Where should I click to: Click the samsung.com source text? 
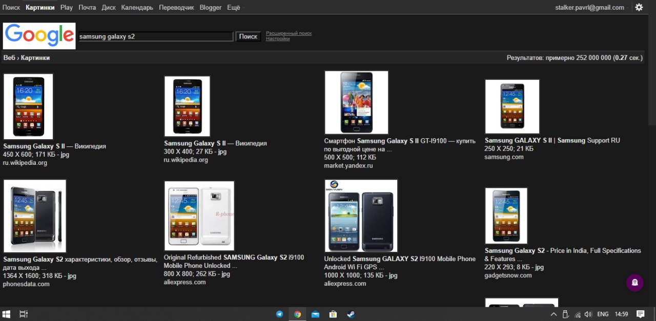[x=504, y=157]
